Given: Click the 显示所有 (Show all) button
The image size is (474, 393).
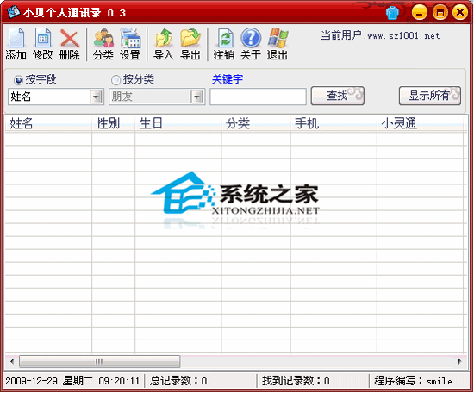Looking at the screenshot, I should tap(429, 96).
